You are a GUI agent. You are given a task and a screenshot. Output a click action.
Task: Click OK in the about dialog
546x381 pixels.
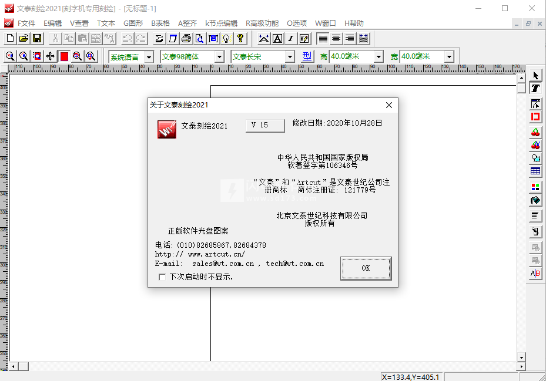(366, 268)
